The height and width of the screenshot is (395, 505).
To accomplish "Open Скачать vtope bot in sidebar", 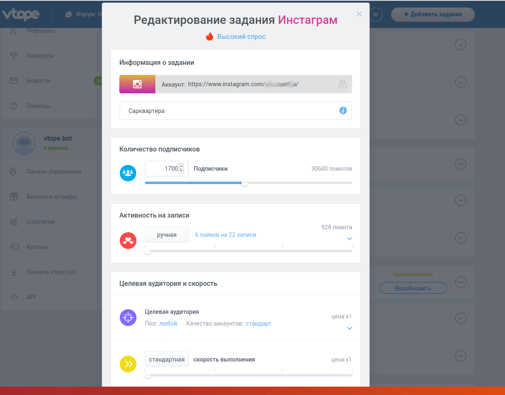I will coord(51,272).
